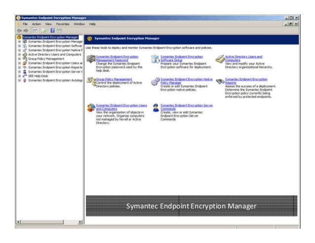This screenshot has width=315, height=243.
Task: Open the Help menu
Action: click(92, 24)
